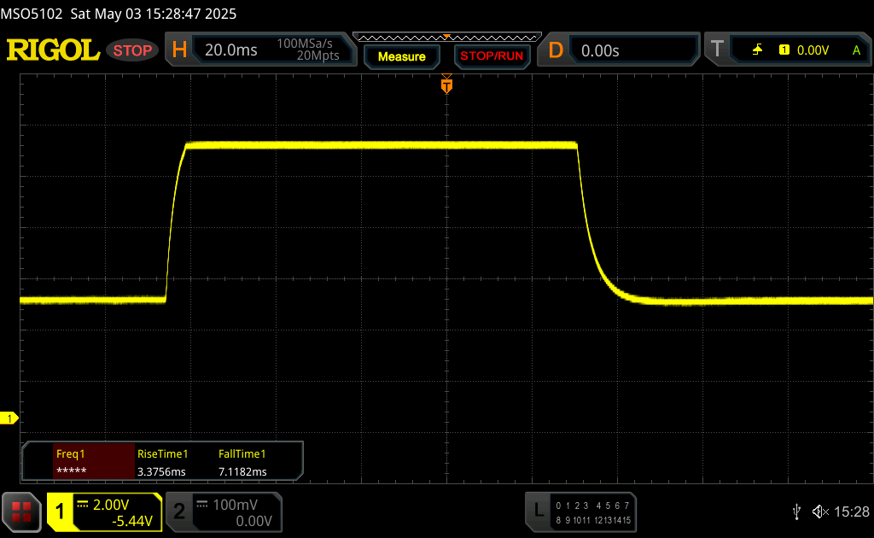Click the USB connection status icon
The width and height of the screenshot is (874, 538).
pyautogui.click(x=796, y=512)
